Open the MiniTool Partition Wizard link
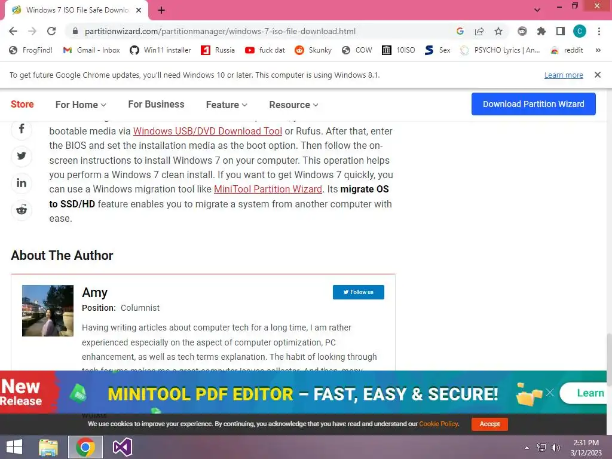The image size is (612, 459). coord(268,189)
